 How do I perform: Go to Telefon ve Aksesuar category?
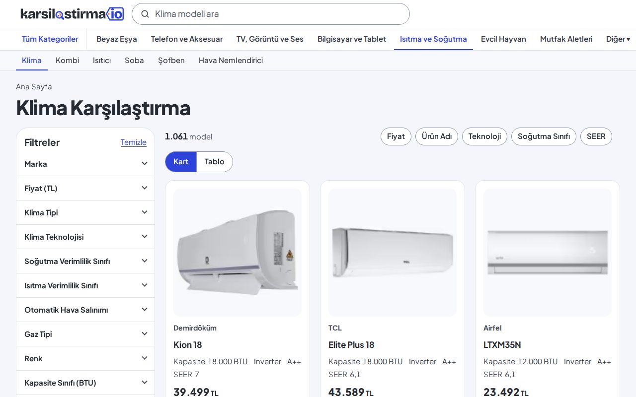pos(187,39)
